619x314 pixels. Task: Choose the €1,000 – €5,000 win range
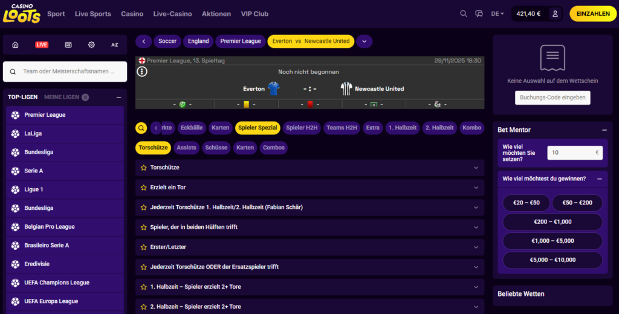click(x=553, y=241)
